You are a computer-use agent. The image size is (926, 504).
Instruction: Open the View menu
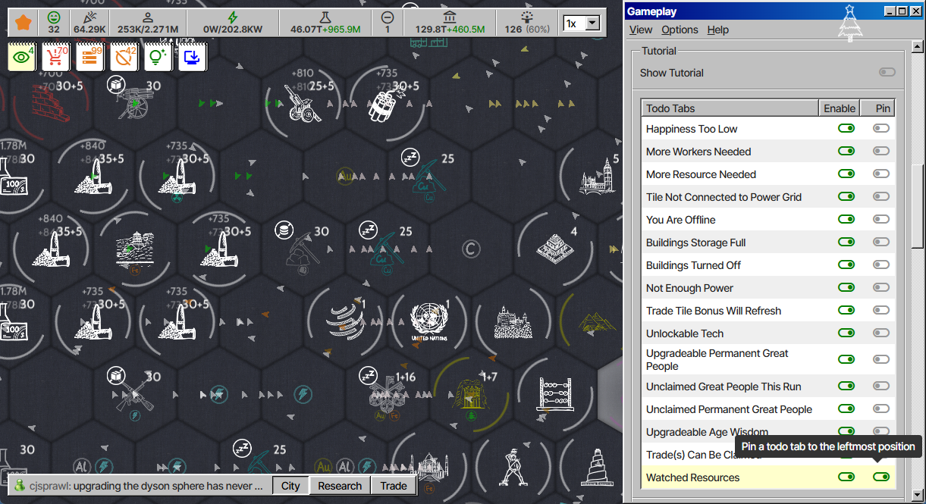click(641, 30)
